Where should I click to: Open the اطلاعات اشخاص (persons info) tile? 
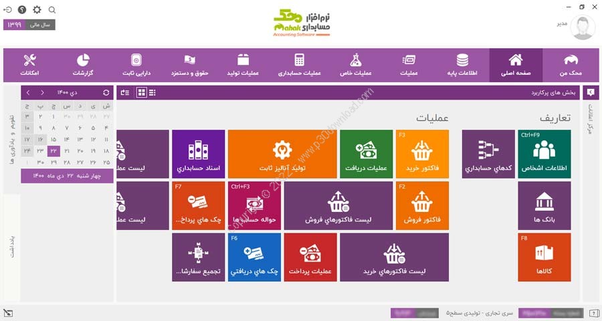click(x=544, y=154)
